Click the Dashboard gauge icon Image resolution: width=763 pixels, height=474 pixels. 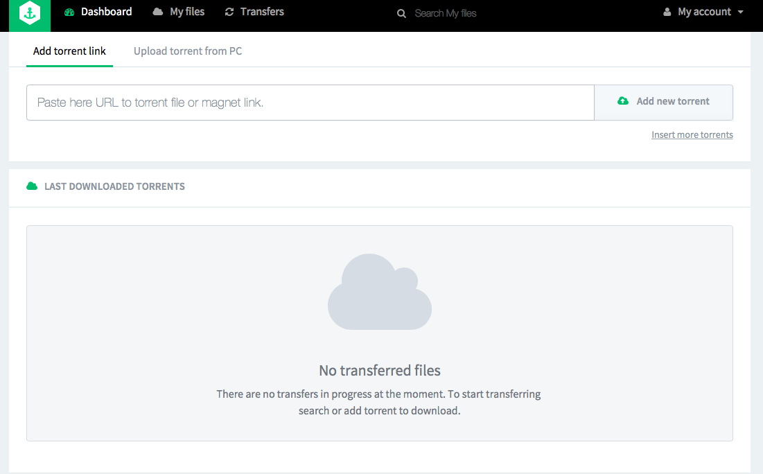pyautogui.click(x=69, y=12)
